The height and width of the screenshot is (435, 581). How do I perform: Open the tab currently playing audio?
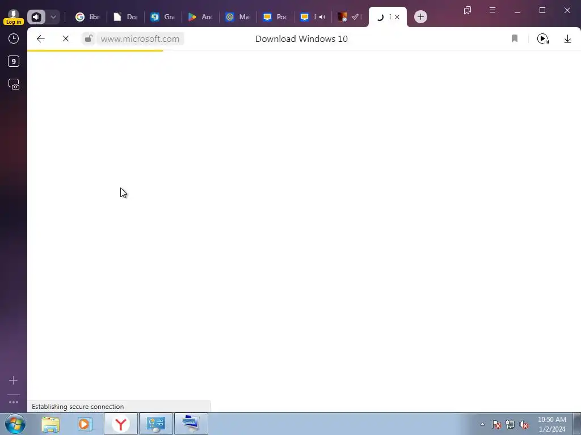(x=313, y=17)
